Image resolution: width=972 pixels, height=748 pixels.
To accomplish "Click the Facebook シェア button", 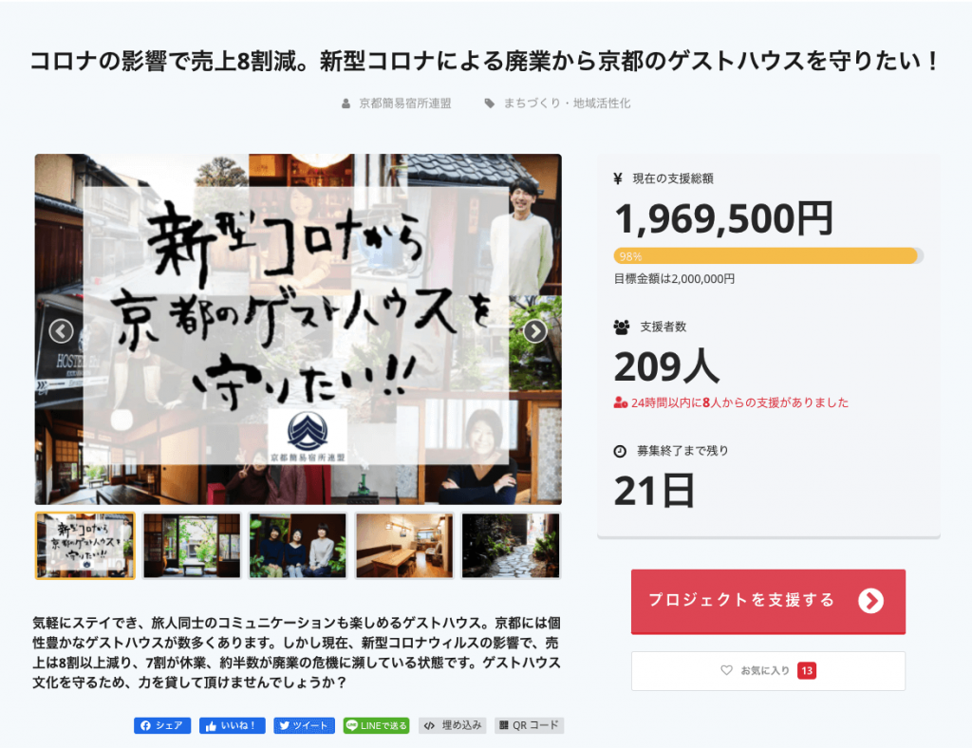I will [x=162, y=725].
